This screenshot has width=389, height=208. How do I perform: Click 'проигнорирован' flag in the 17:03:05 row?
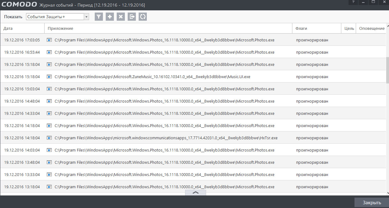tap(312, 40)
